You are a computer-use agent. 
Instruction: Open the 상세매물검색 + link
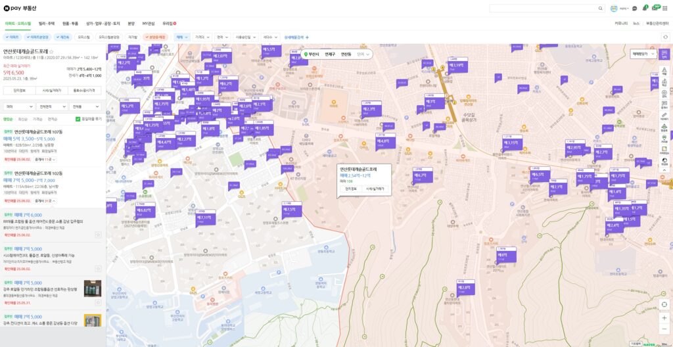[296, 37]
